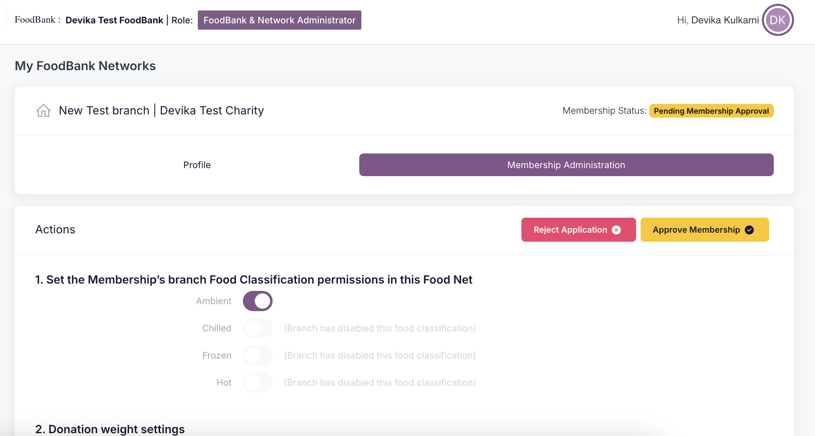Click the Pending Membership Approval status badge
Image resolution: width=815 pixels, height=436 pixels.
[x=711, y=111]
